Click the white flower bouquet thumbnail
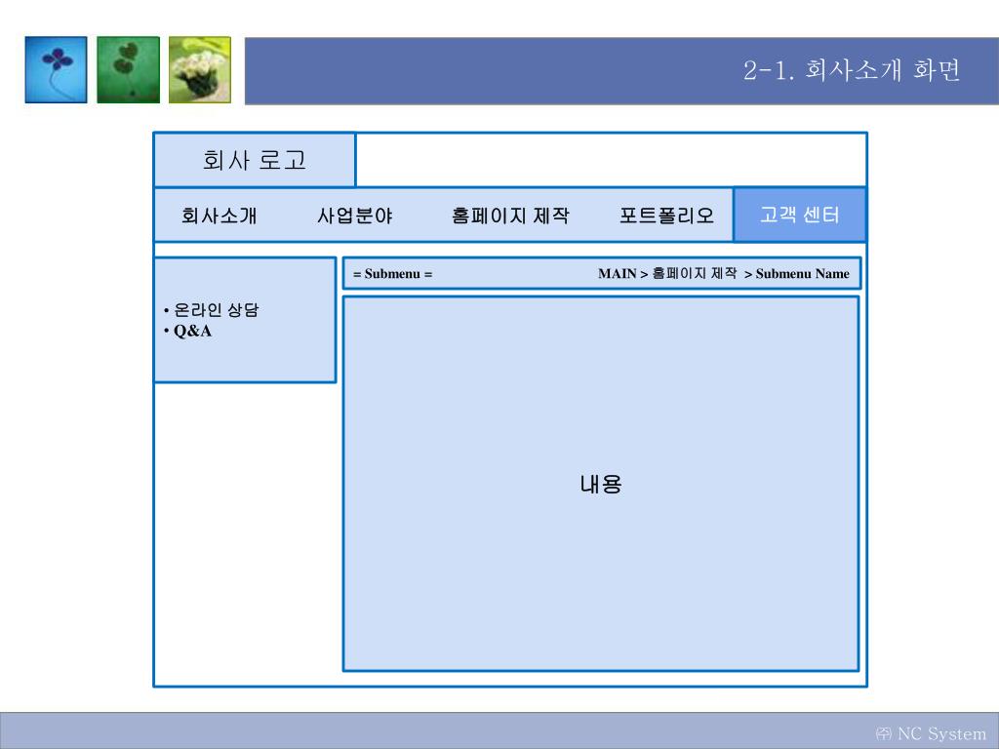 click(x=199, y=69)
